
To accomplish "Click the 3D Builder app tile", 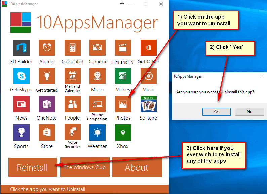I will pyautogui.click(x=22, y=48).
